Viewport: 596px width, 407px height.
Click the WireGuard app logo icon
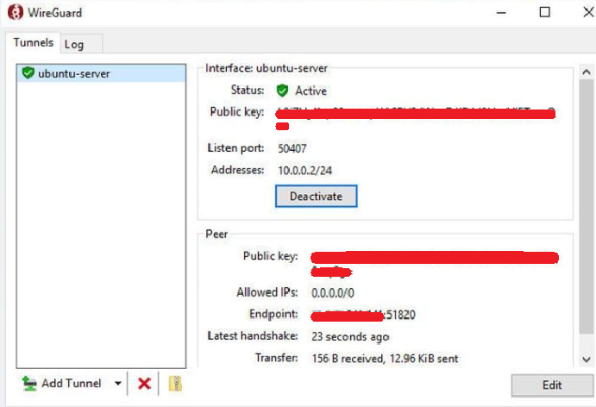coord(16,12)
